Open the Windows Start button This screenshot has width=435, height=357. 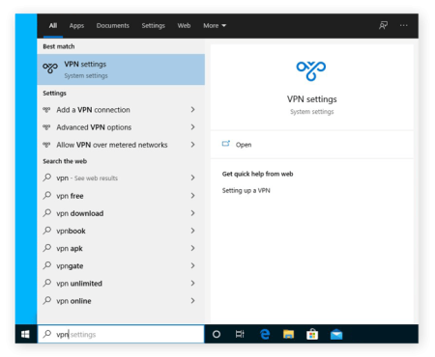tap(25, 334)
